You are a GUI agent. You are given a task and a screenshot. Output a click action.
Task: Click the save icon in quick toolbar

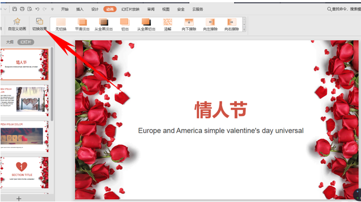tap(15, 9)
